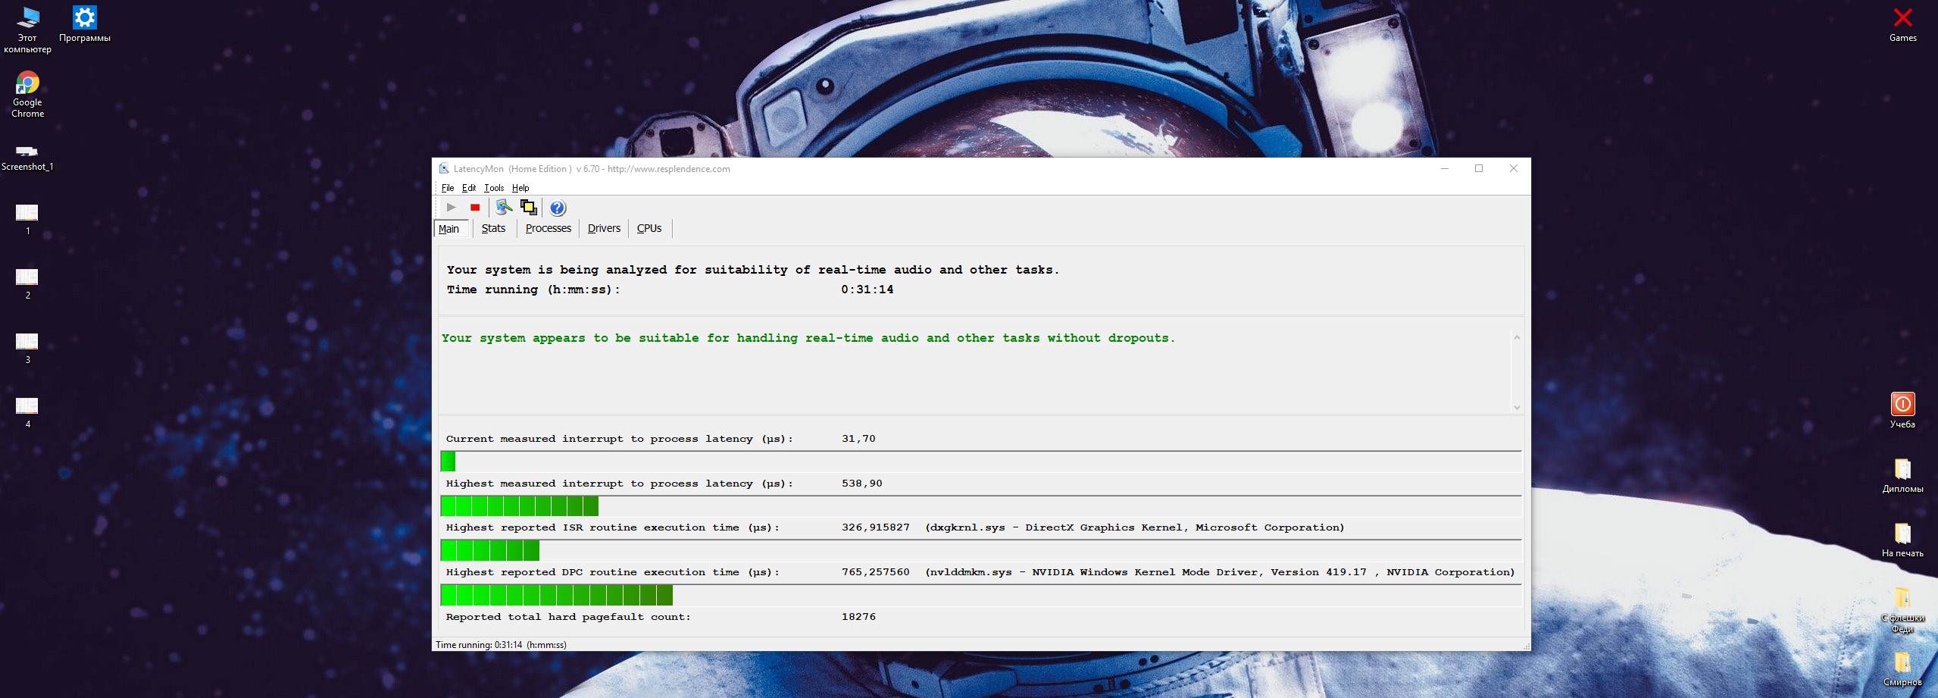Click the green suitability message text
The height and width of the screenshot is (698, 1938).
(x=808, y=338)
